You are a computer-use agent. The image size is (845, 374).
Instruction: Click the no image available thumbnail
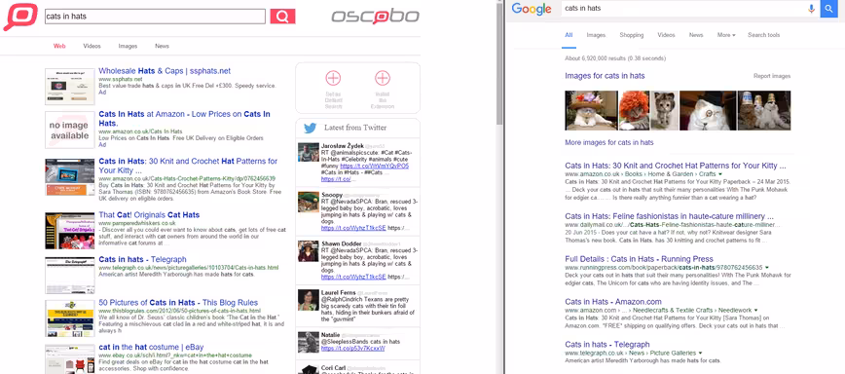(x=70, y=131)
